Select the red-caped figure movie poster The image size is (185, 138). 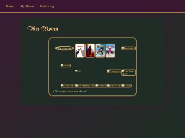[90, 50]
